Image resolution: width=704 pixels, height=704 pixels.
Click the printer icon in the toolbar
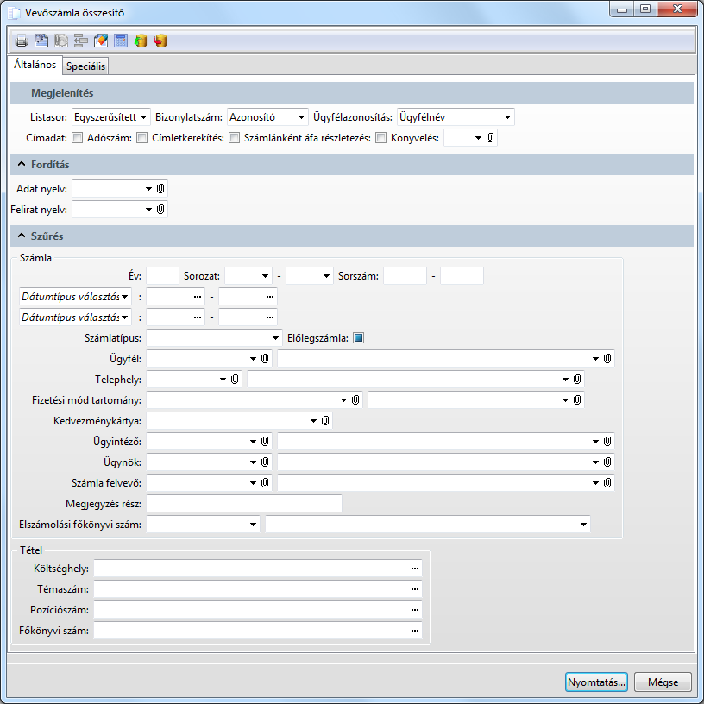click(22, 41)
